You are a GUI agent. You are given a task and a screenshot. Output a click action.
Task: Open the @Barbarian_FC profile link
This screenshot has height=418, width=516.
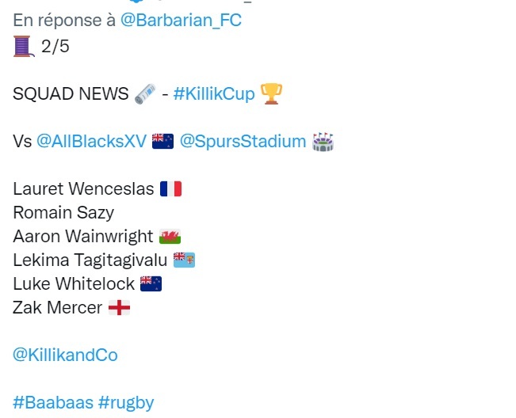click(181, 21)
